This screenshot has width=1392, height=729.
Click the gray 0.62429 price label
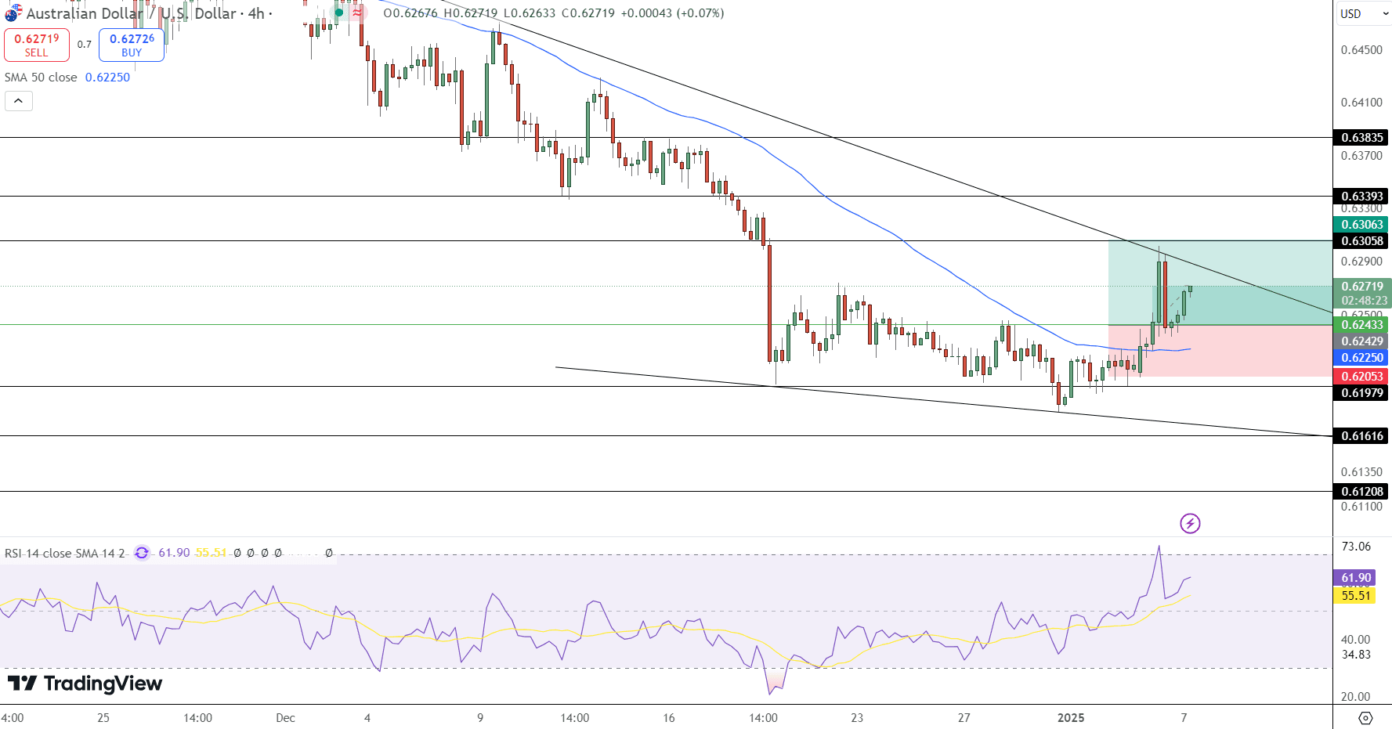coord(1361,341)
